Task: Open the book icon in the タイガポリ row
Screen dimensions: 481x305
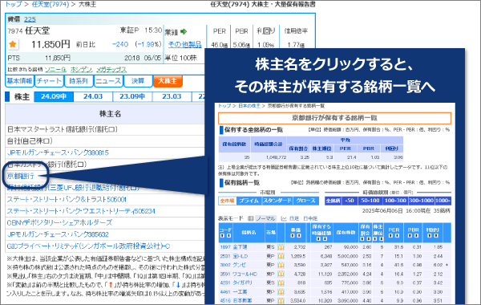Action: pyautogui.click(x=281, y=283)
